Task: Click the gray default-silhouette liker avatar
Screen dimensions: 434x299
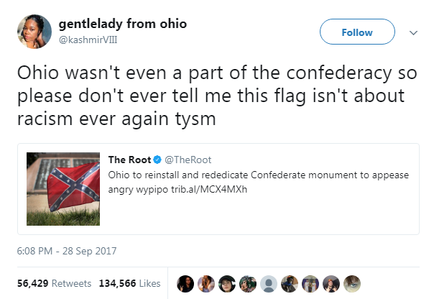Action: 267,283
